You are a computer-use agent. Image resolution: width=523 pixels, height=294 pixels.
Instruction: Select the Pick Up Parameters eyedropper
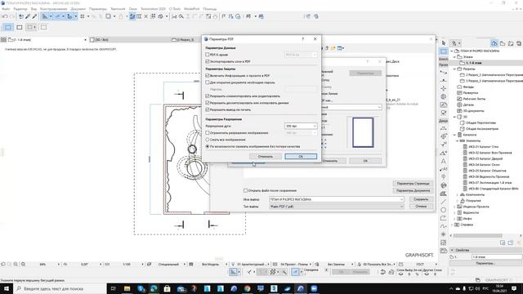pyautogui.click(x=28, y=16)
